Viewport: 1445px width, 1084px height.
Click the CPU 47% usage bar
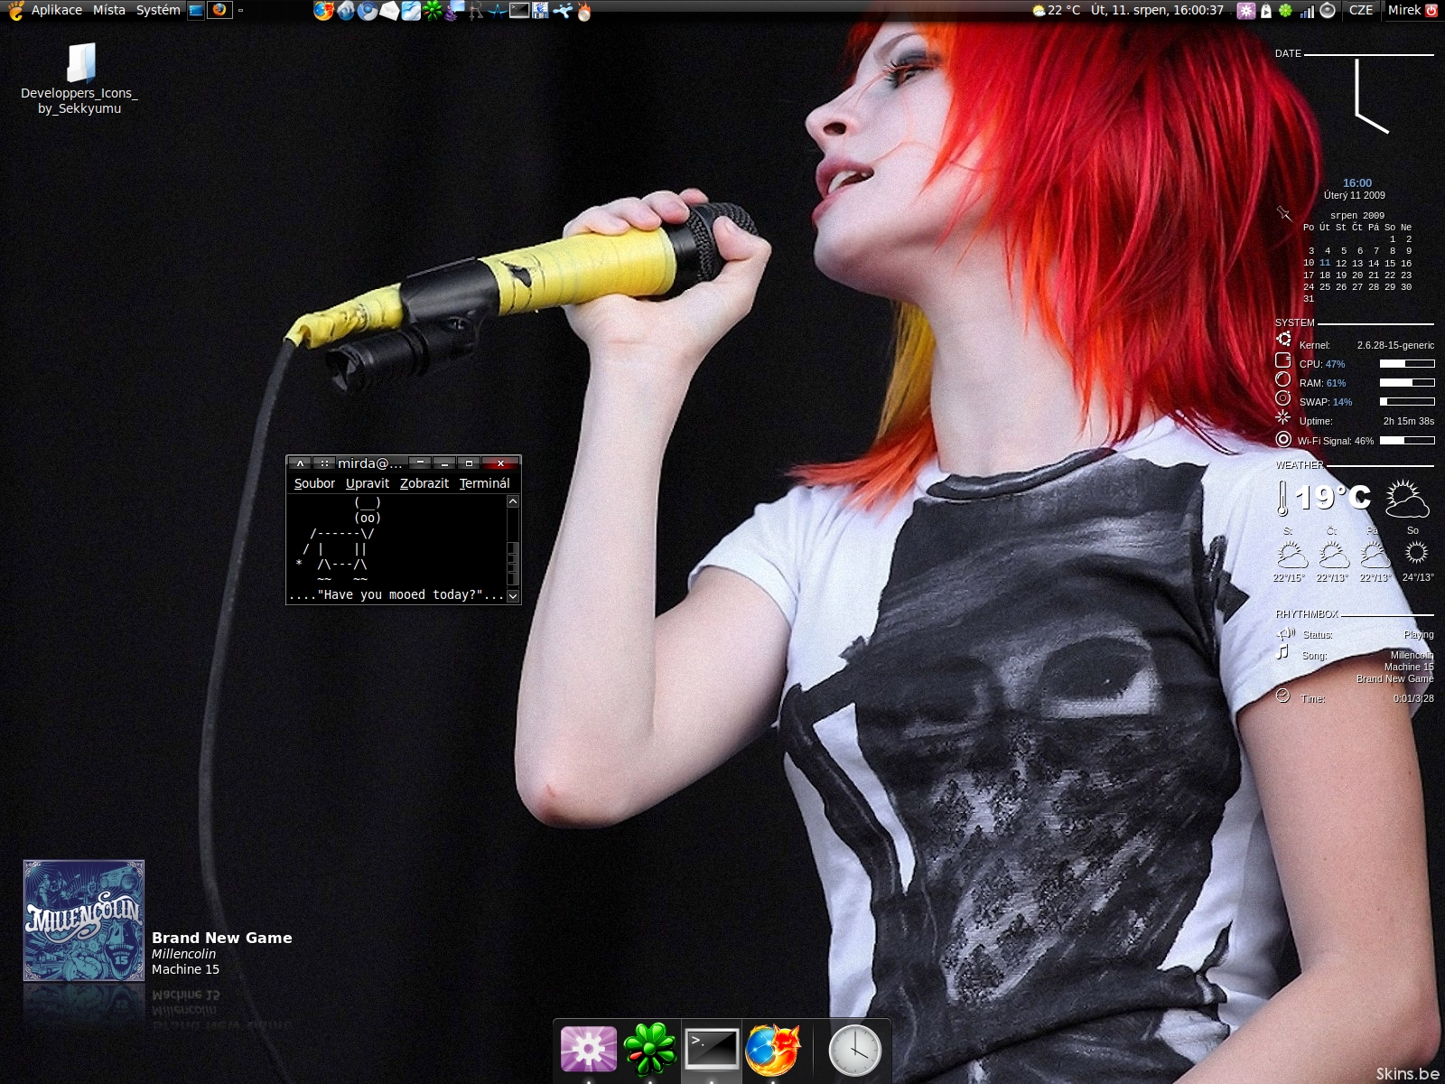tap(1407, 363)
